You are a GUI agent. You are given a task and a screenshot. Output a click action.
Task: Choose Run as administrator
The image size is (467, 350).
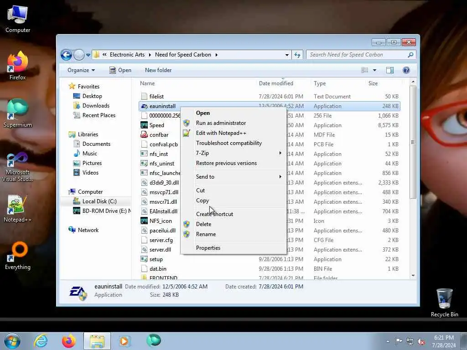(x=233, y=123)
